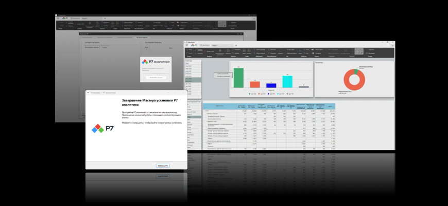Choose Вставить диаграмму in the context menu
448x206 pixels.
click(x=223, y=76)
